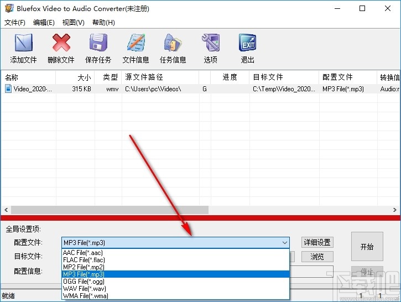This screenshot has height=302, width=401.
Task: Collapse the 配置文件 dropdown arrow
Action: [x=285, y=243]
